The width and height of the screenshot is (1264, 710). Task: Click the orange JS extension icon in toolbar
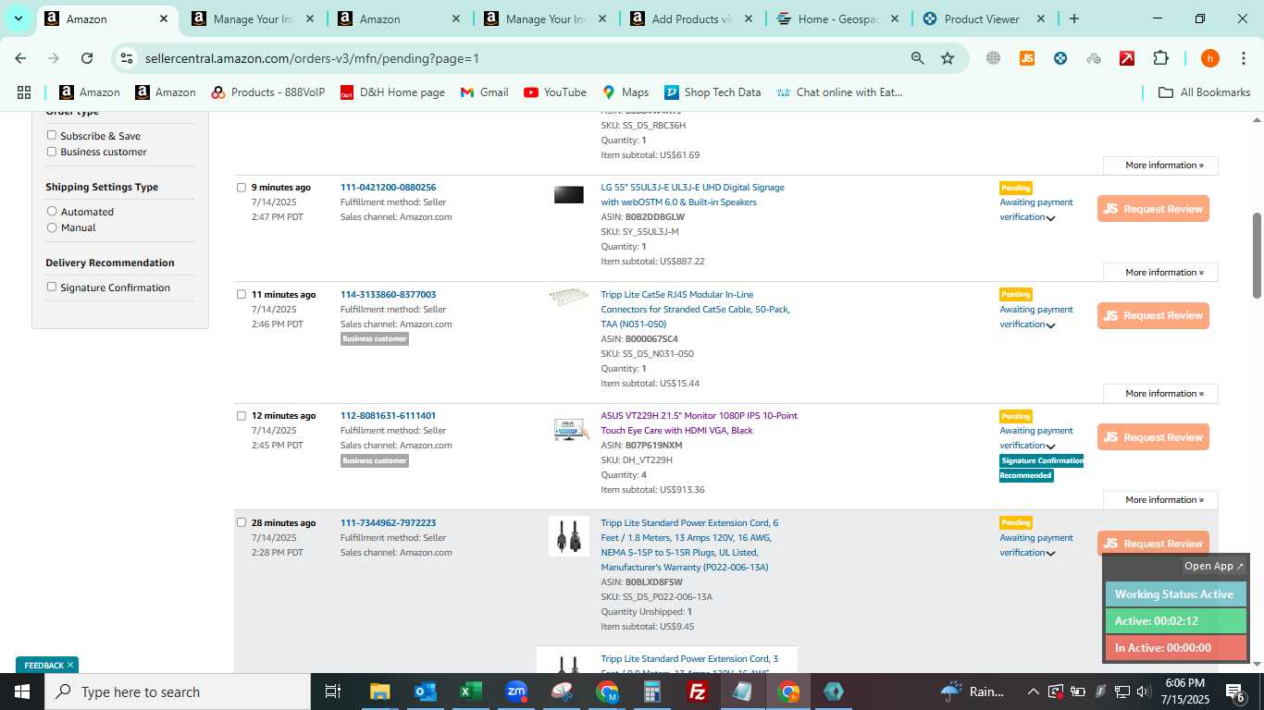click(1027, 58)
